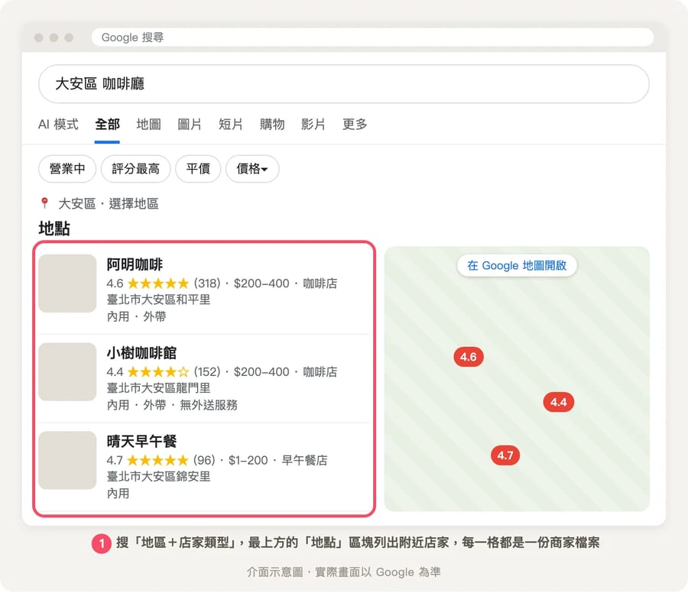The width and height of the screenshot is (688, 593).
Task: Switch to the AI 模式 tab
Action: [x=58, y=125]
